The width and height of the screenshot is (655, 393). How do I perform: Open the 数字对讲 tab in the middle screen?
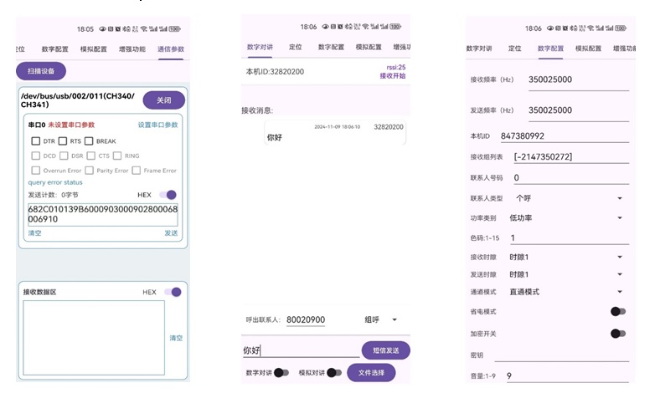click(260, 48)
